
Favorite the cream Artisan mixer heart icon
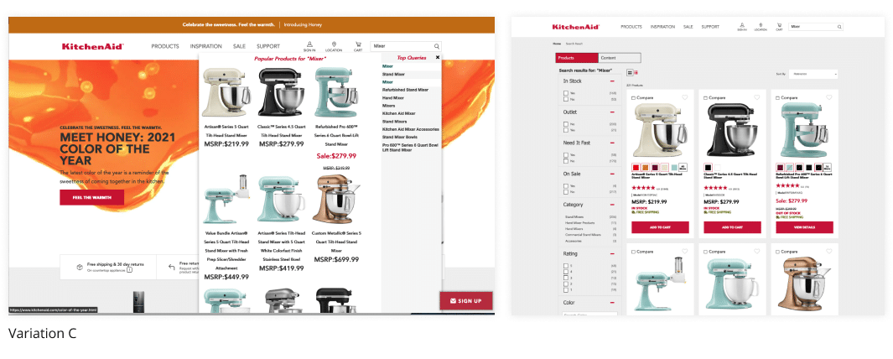[684, 97]
